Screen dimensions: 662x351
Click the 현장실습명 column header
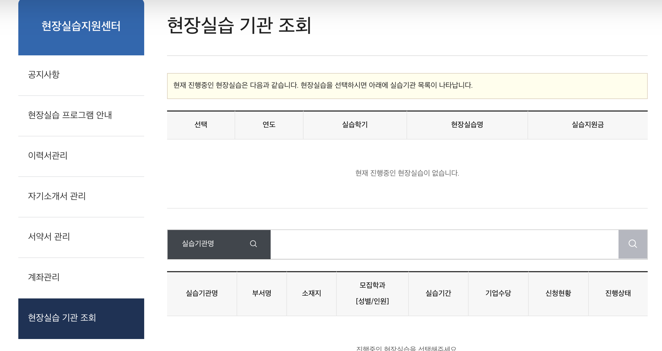(467, 125)
